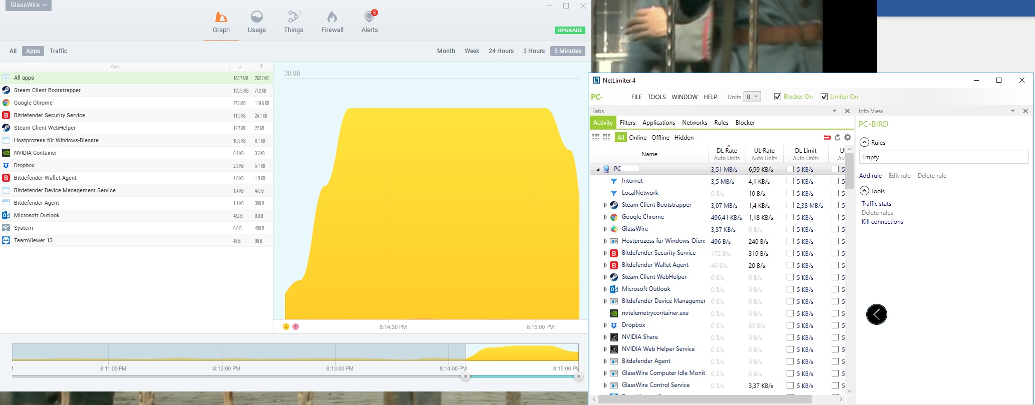This screenshot has height=405, width=1035.
Task: Open the TOOLS menu in NetLimiter
Action: 656,97
